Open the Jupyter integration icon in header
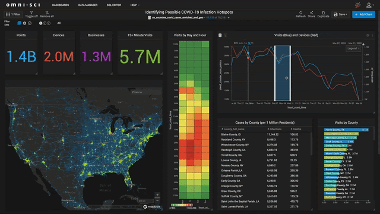The height and width of the screenshot is (214, 380). (x=357, y=5)
